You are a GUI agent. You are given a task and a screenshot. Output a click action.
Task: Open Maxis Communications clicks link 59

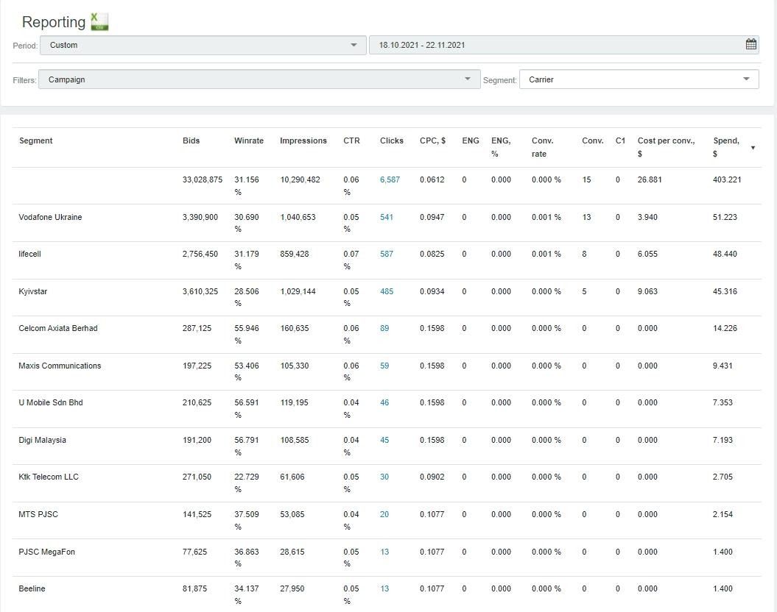pos(384,366)
